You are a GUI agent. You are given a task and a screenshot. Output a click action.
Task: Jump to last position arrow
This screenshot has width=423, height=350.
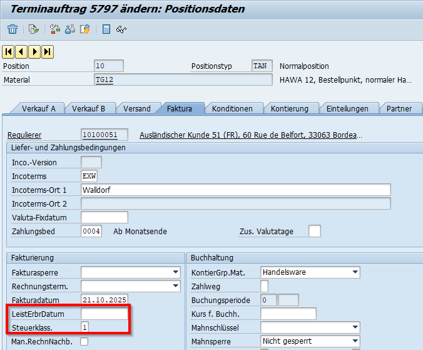47,51
